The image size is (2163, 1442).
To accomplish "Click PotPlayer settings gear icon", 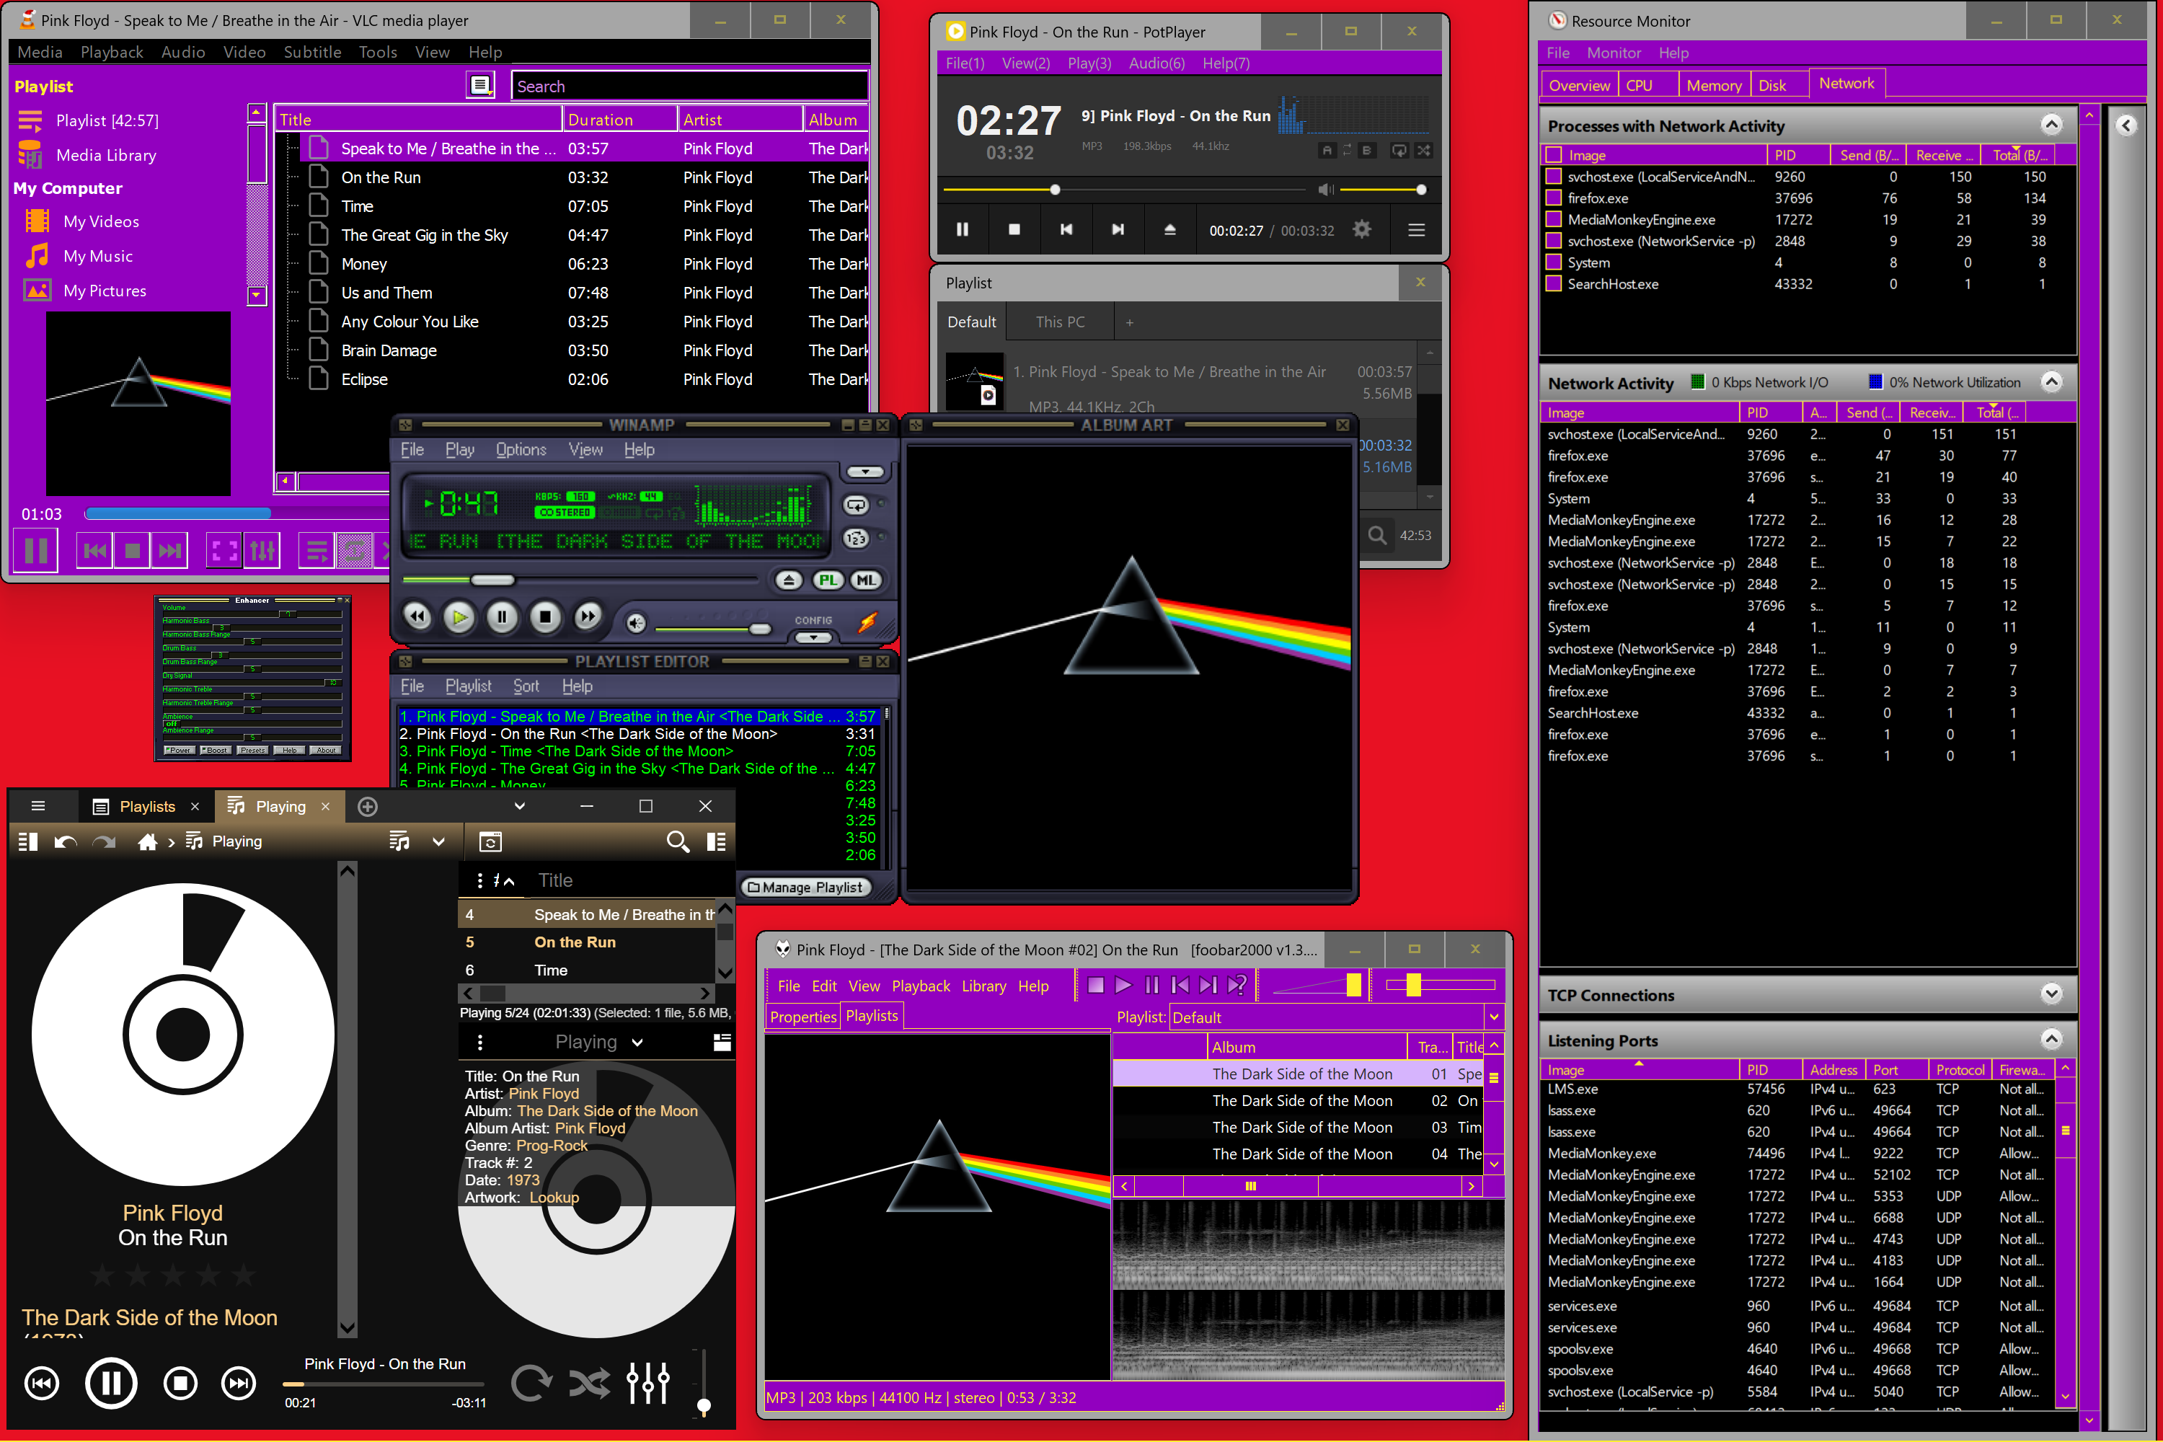I will pyautogui.click(x=1362, y=230).
